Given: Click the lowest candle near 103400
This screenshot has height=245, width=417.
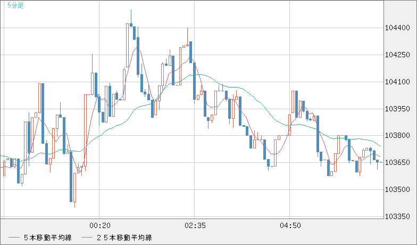Looking at the screenshot, I should pyautogui.click(x=74, y=190).
